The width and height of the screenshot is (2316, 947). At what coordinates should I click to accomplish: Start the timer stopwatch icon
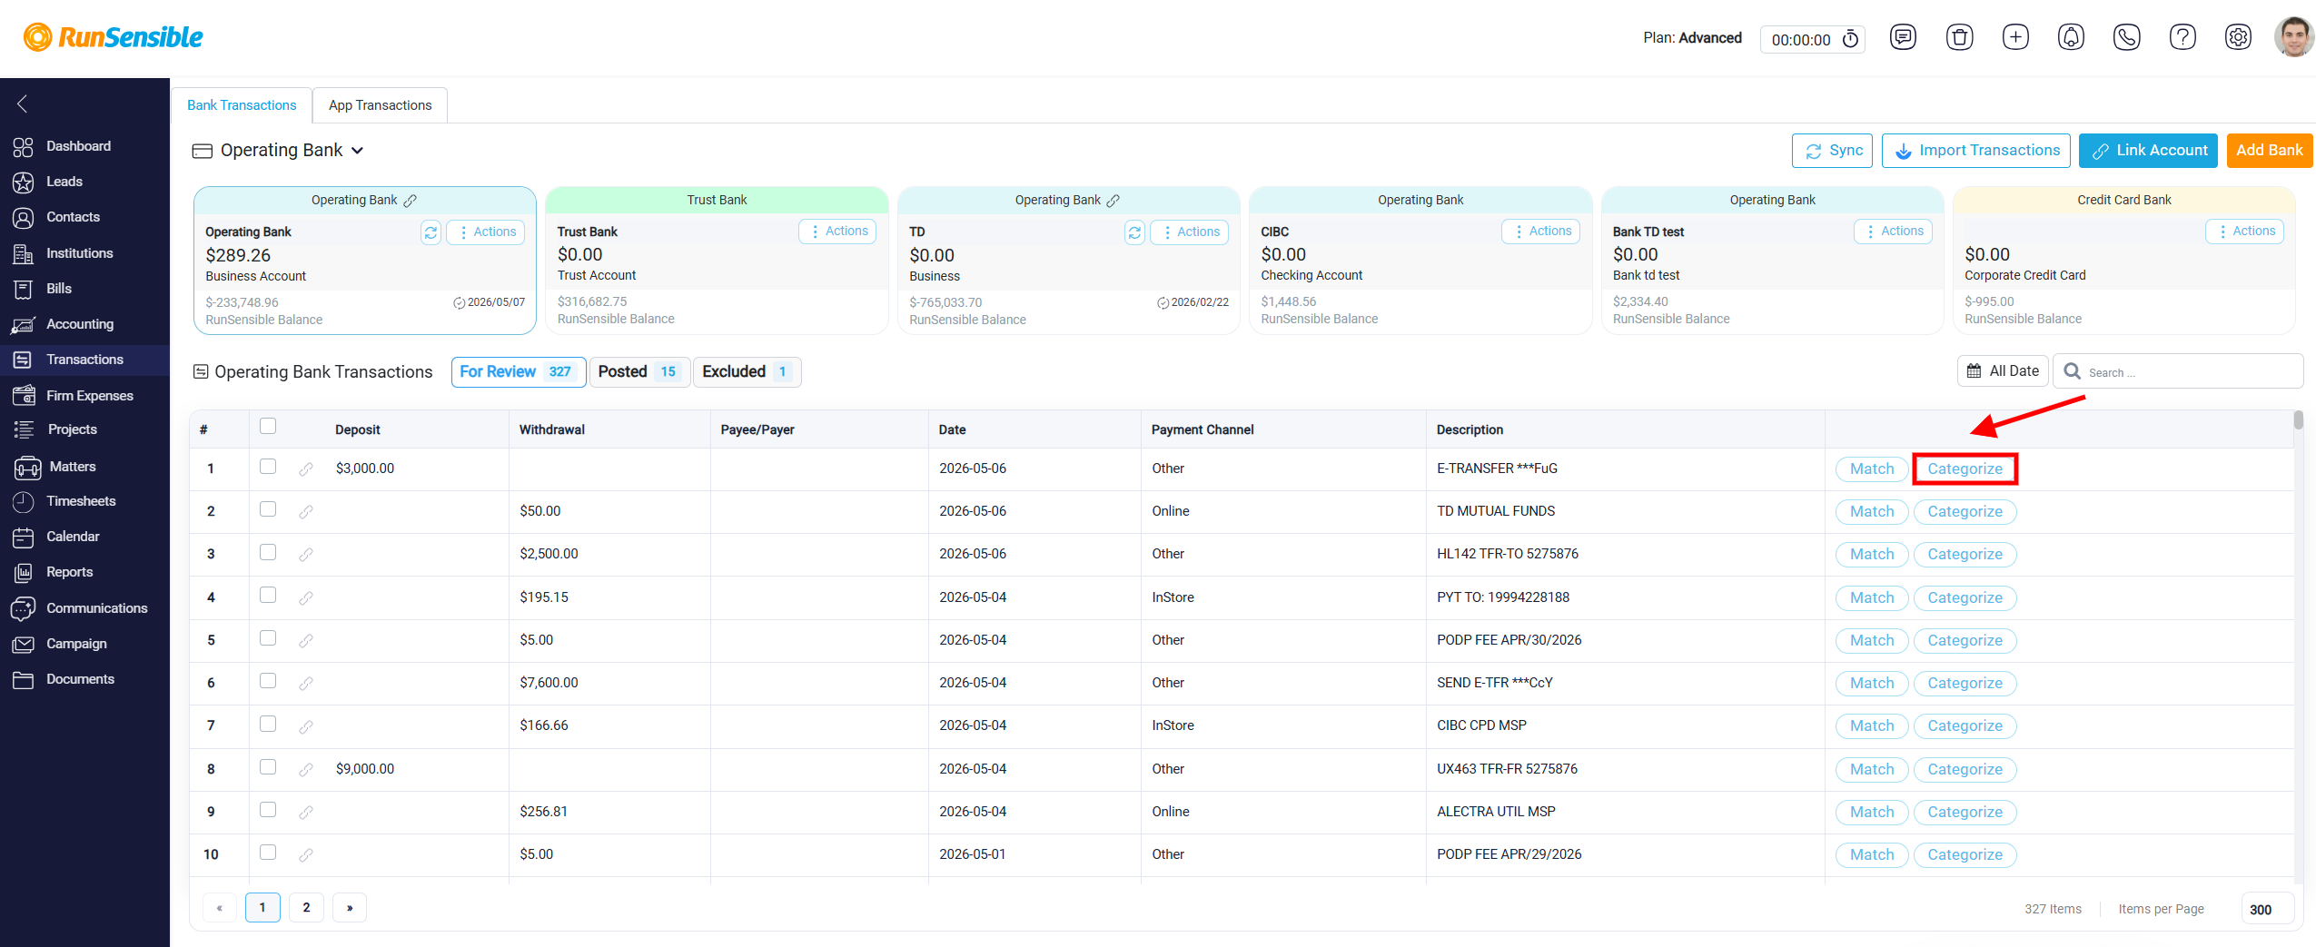[x=1850, y=39]
